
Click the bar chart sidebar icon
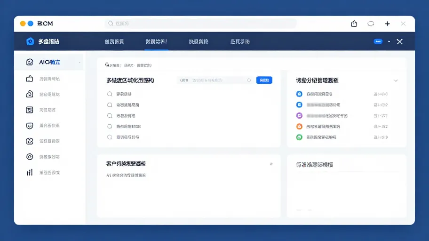click(x=30, y=172)
